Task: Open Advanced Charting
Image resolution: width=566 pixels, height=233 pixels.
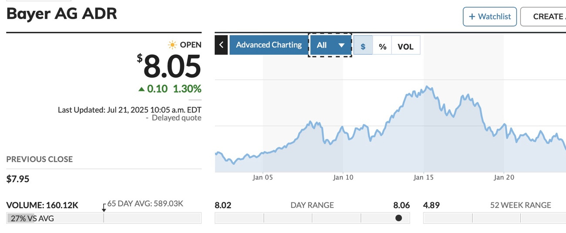Action: pos(269,45)
